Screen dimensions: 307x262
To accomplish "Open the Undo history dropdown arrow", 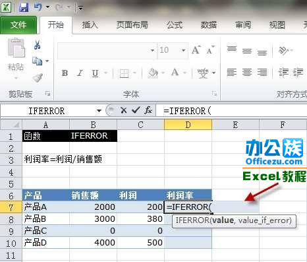I will point(47,7).
